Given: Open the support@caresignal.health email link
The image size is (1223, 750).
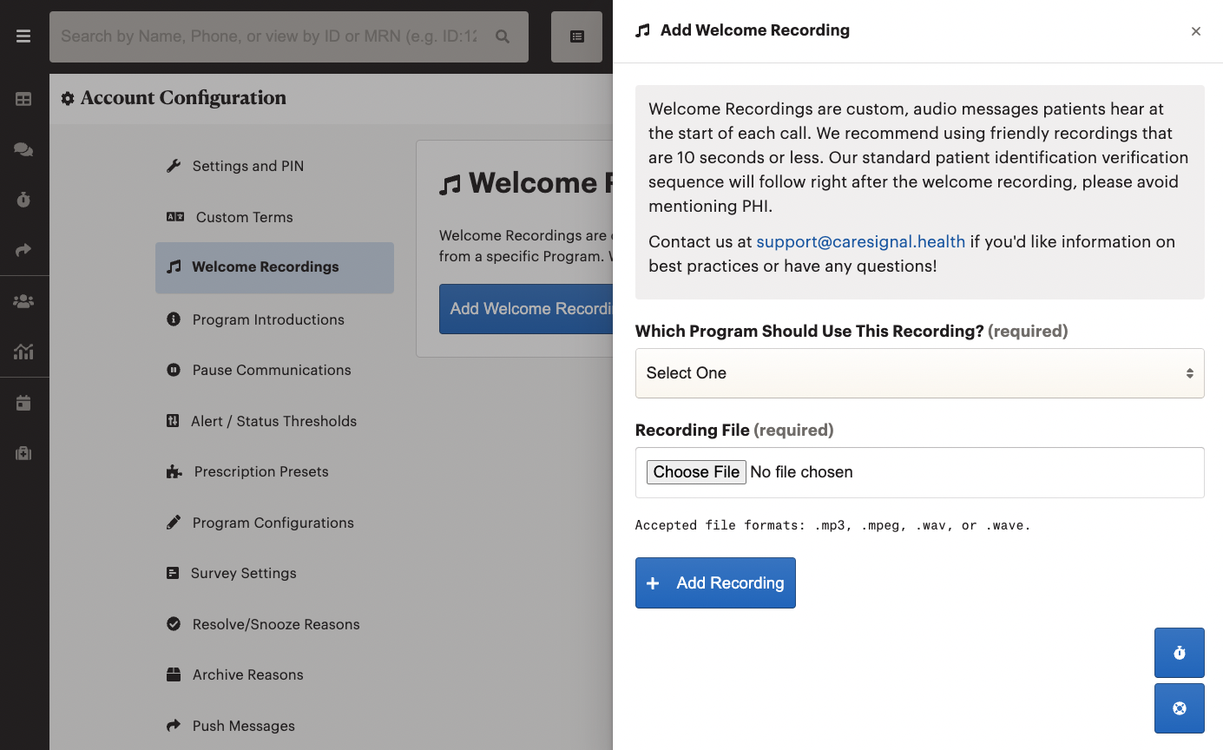Looking at the screenshot, I should coord(860,241).
